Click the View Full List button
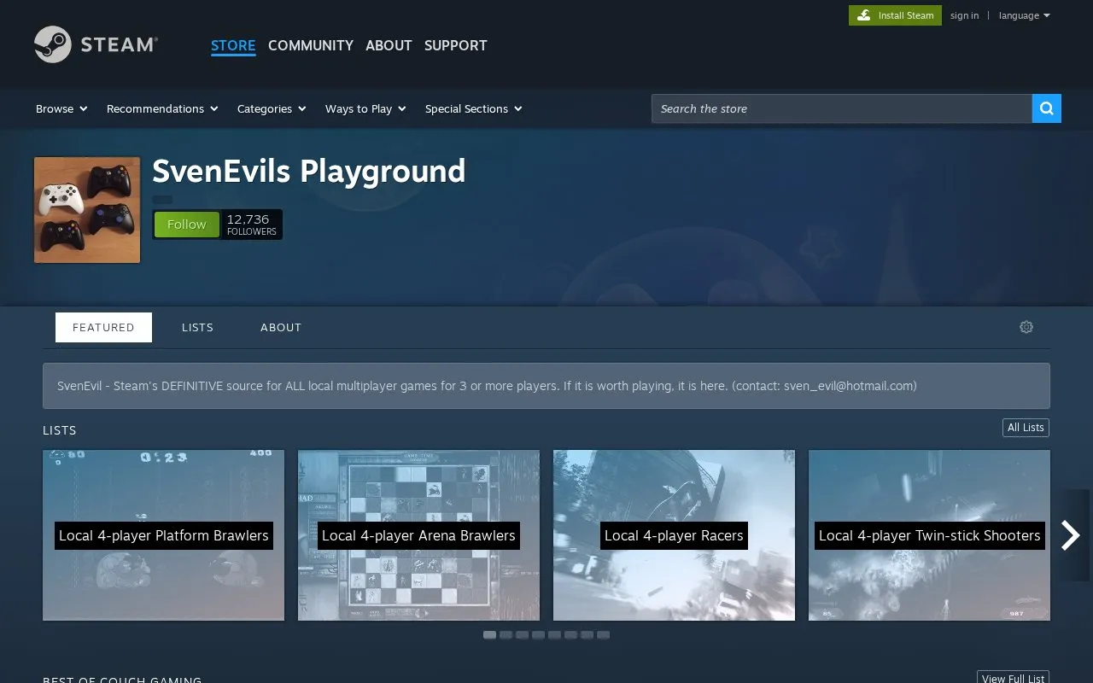Viewport: 1093px width, 683px height. (x=1013, y=679)
